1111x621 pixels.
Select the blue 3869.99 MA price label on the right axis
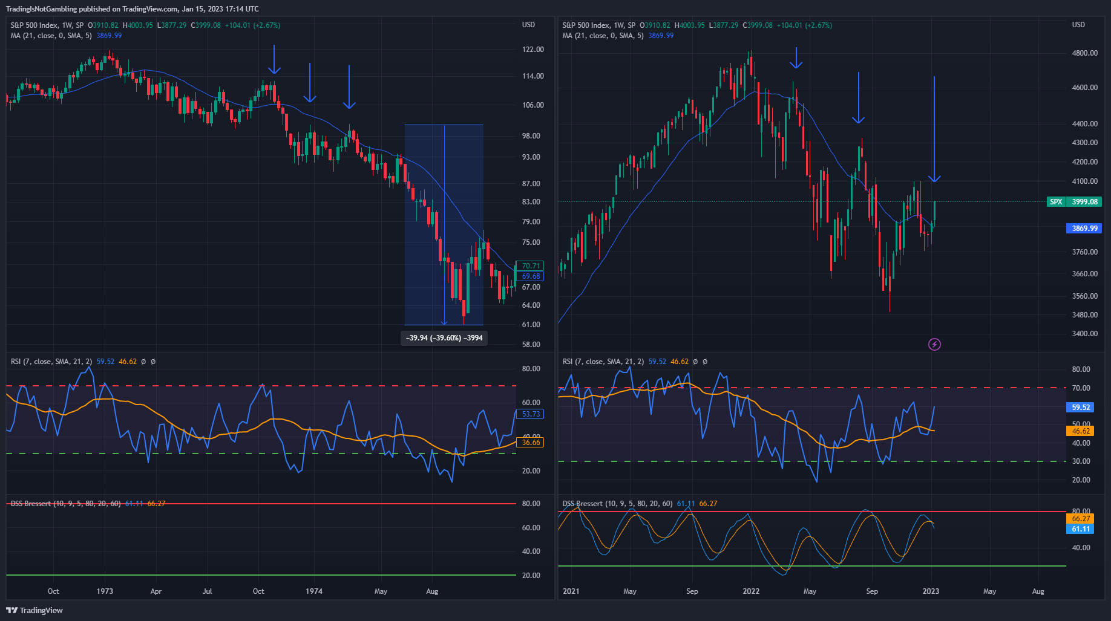(x=1084, y=229)
